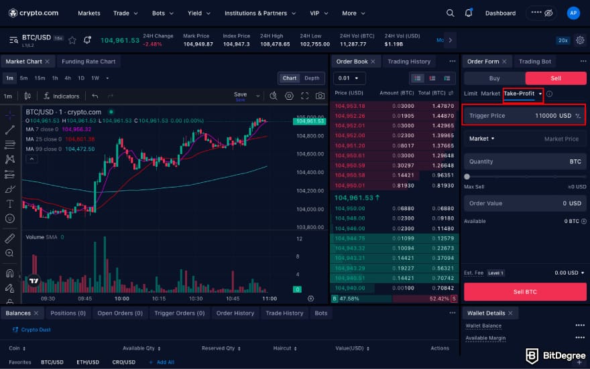Open the Market execution type dropdown
The width and height of the screenshot is (590, 369).
click(x=481, y=139)
